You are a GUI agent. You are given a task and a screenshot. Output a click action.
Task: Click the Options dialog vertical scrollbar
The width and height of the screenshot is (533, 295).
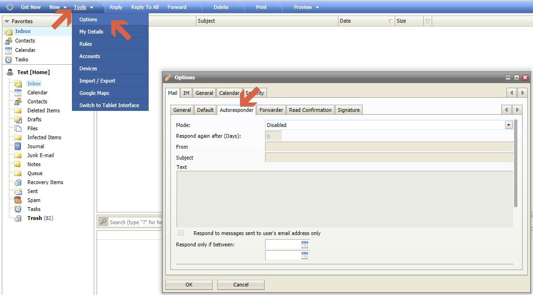point(515,163)
